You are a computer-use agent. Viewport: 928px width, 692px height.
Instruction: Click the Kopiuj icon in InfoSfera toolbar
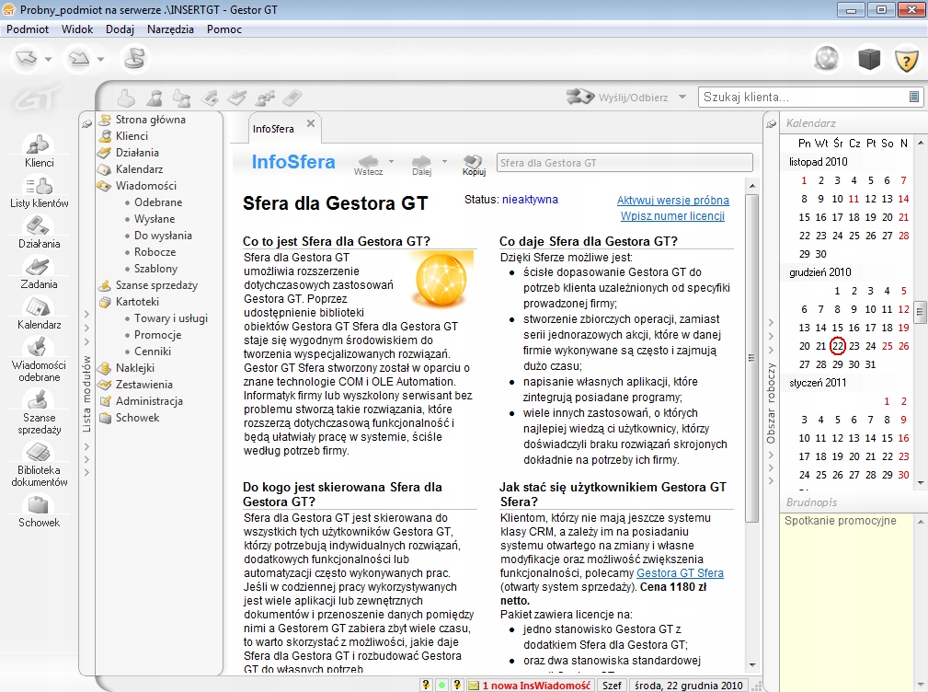tap(474, 163)
